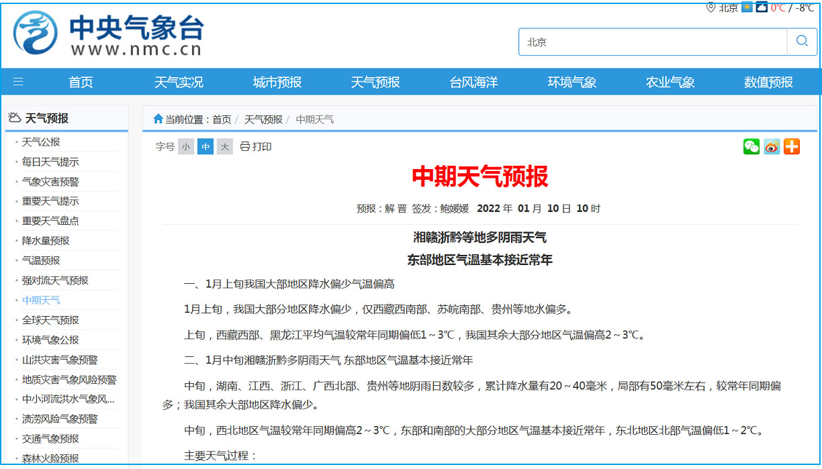822x469 pixels.
Task: Open more share options with the orange plus icon
Action: click(792, 146)
